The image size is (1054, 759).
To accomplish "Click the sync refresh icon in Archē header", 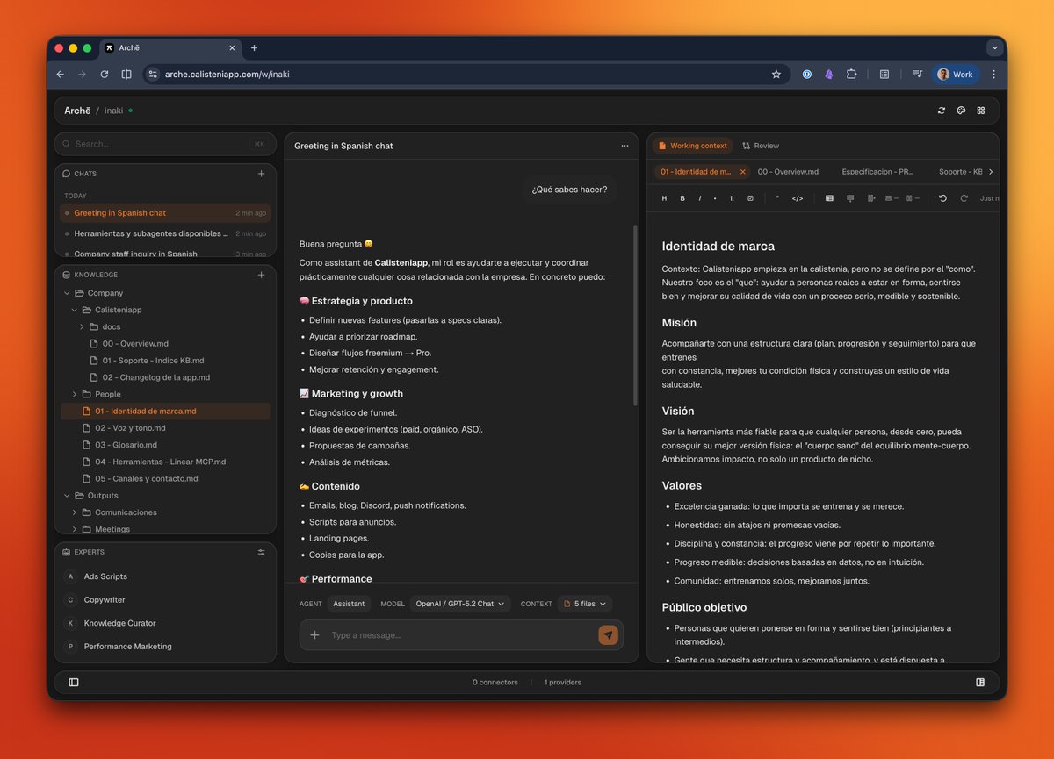I will (942, 111).
